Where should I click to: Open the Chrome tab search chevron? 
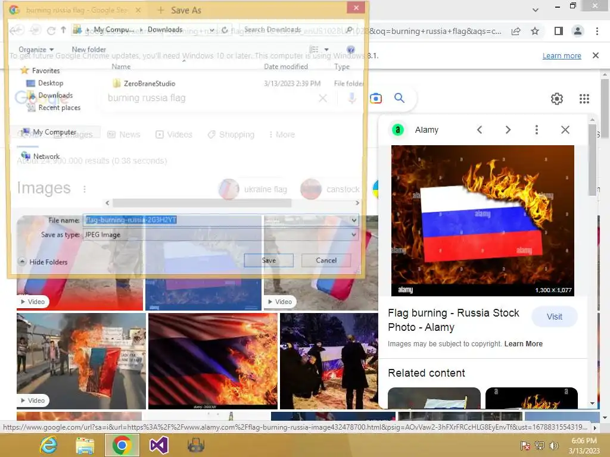536,10
